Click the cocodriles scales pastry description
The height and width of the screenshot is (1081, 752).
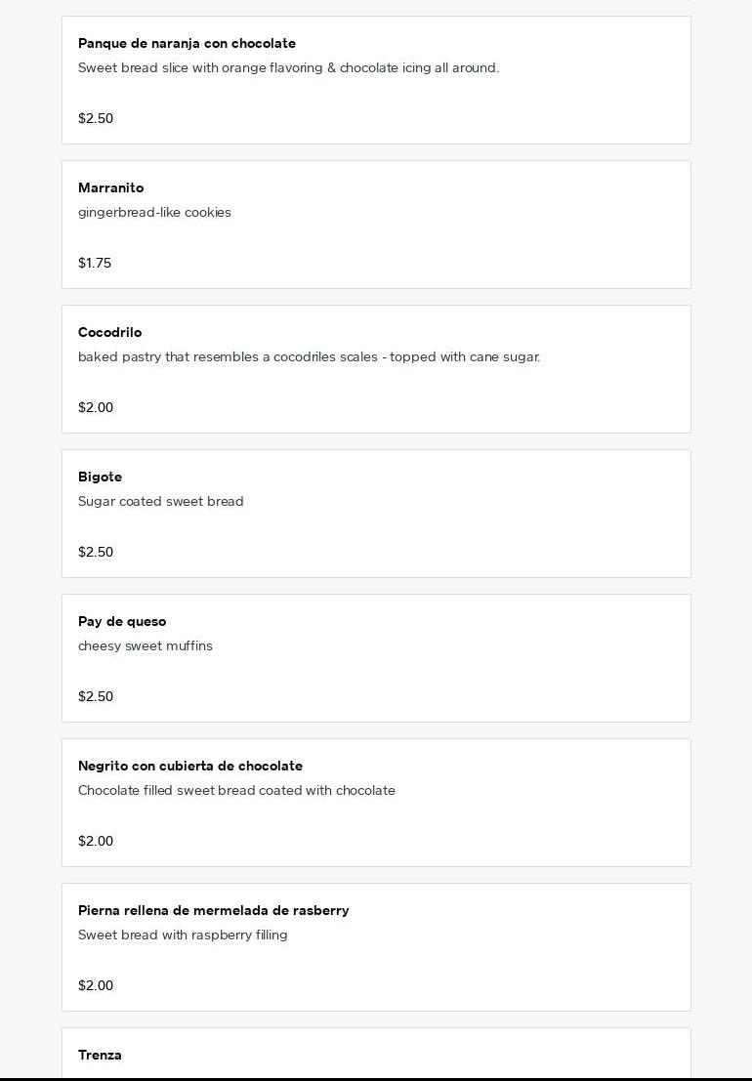click(310, 357)
